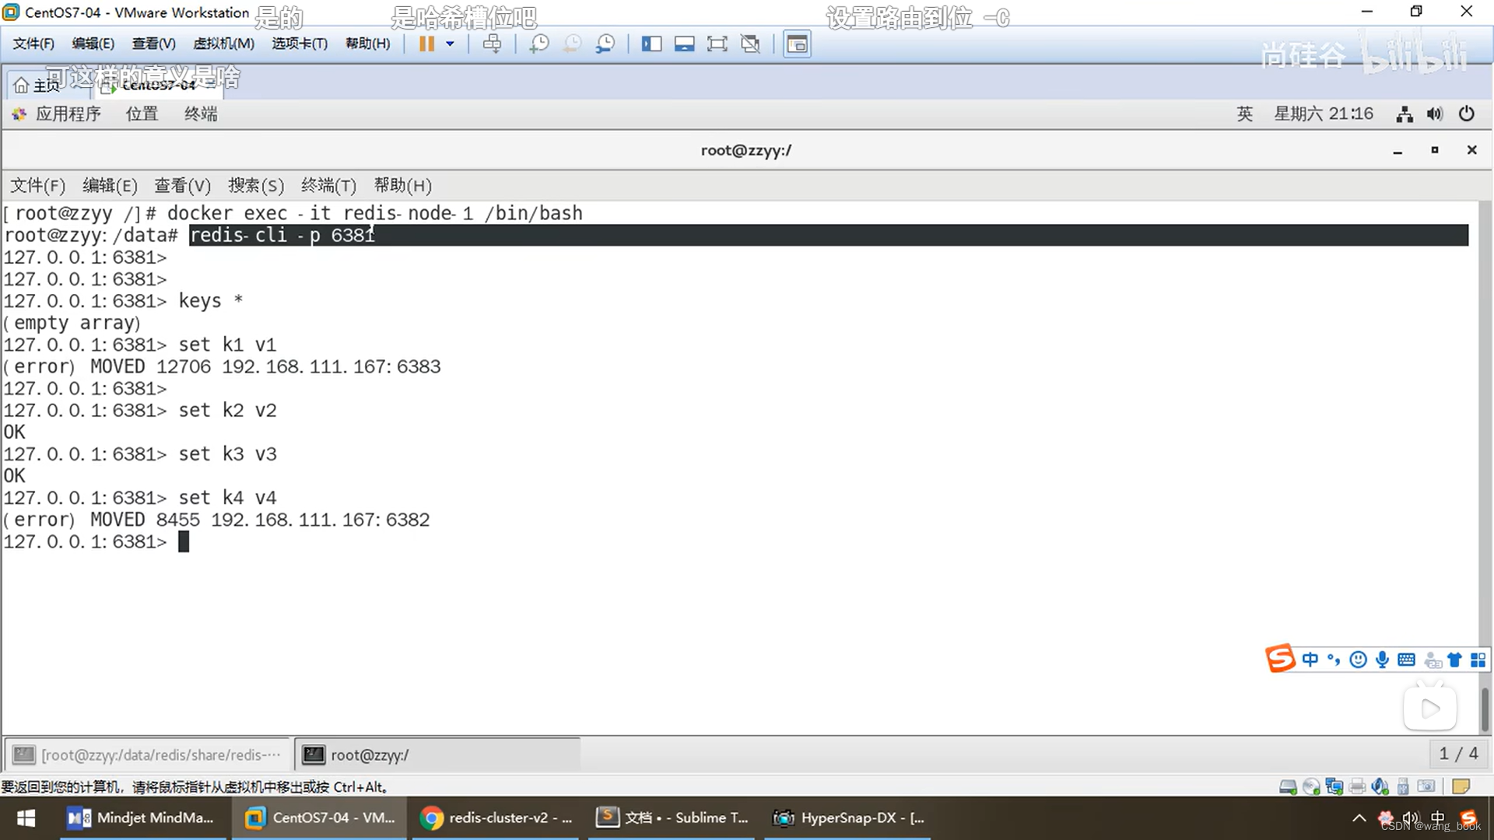The height and width of the screenshot is (840, 1494).
Task: Toggle the library sidebar panel icon
Action: [651, 44]
